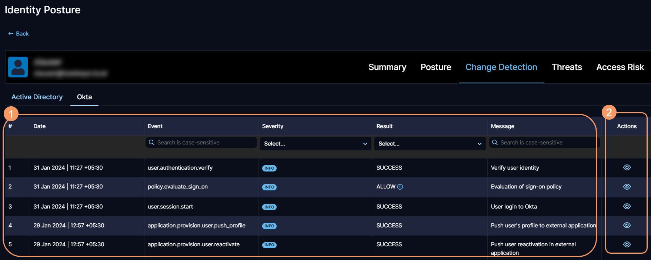Click the INFO severity badge in row 1

click(x=269, y=168)
